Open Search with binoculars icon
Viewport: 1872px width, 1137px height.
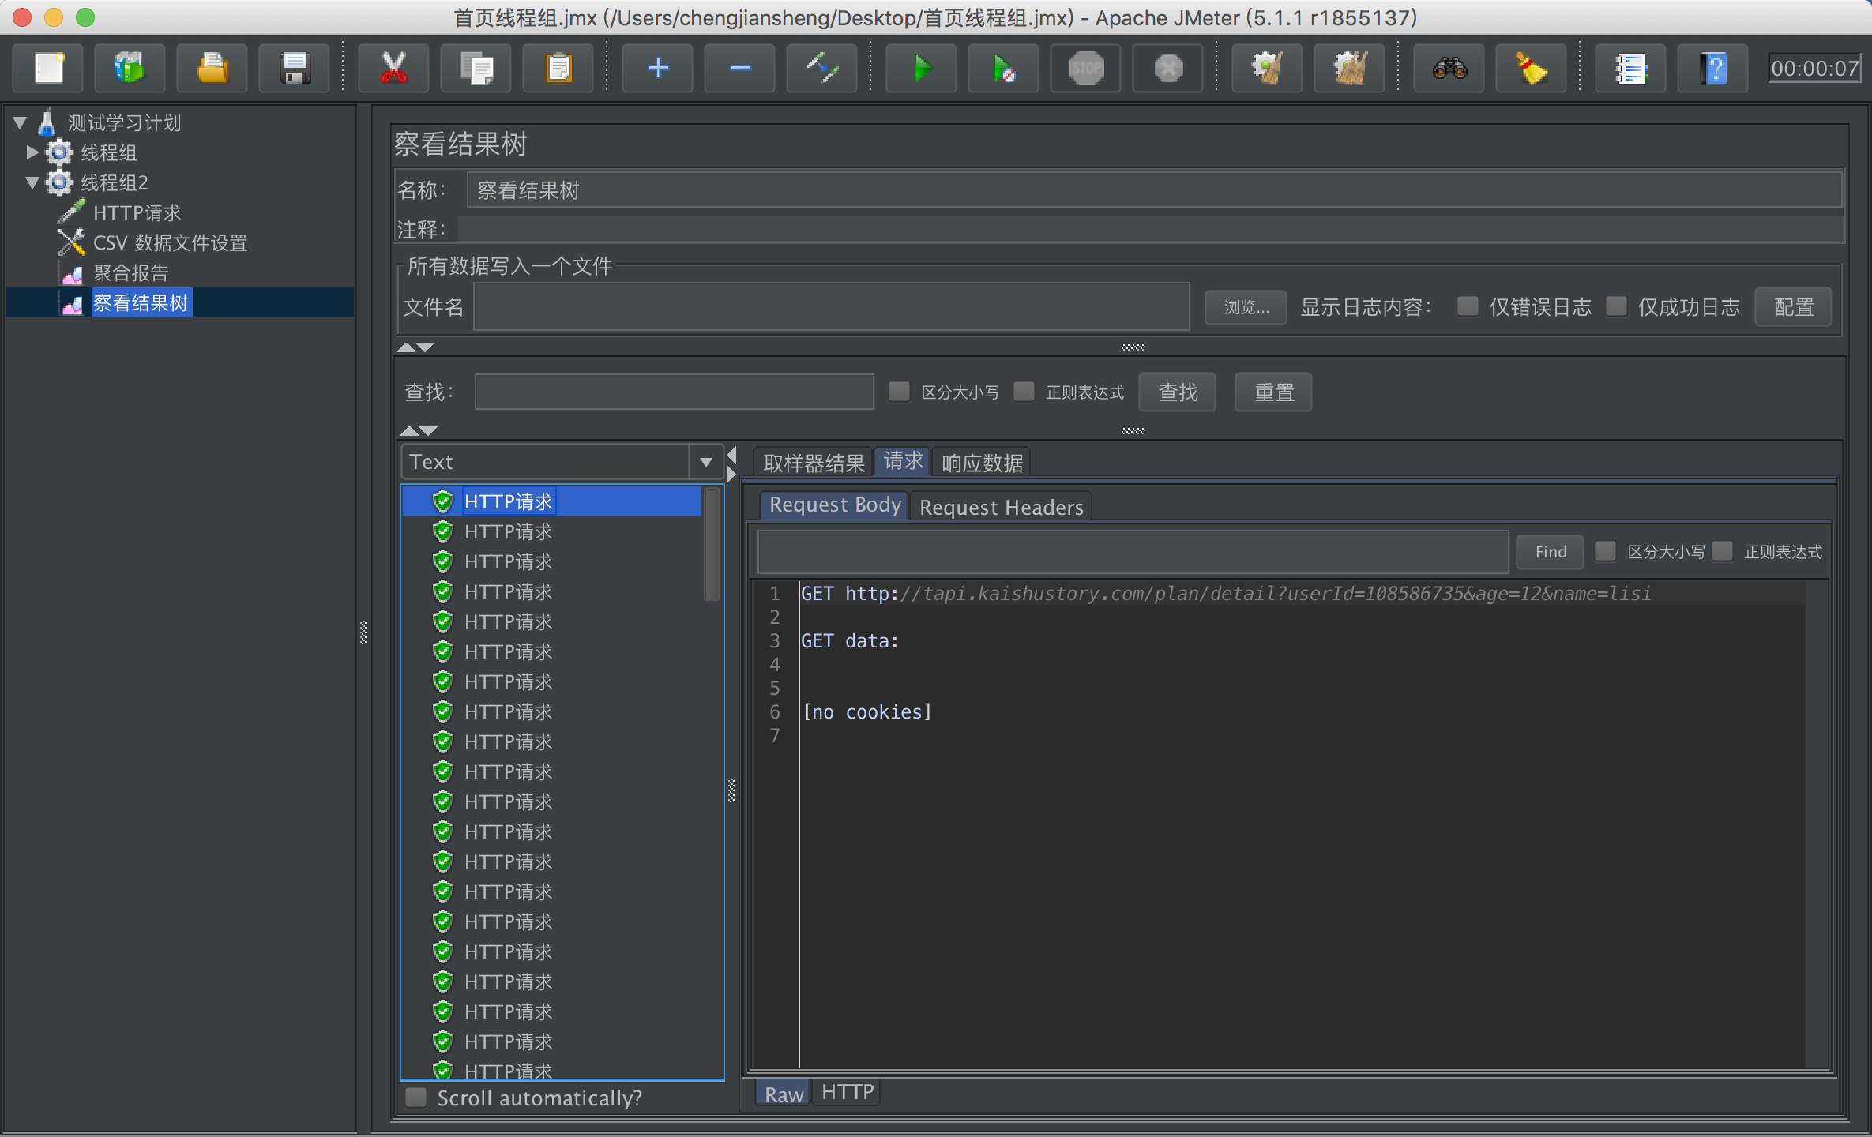[1449, 69]
